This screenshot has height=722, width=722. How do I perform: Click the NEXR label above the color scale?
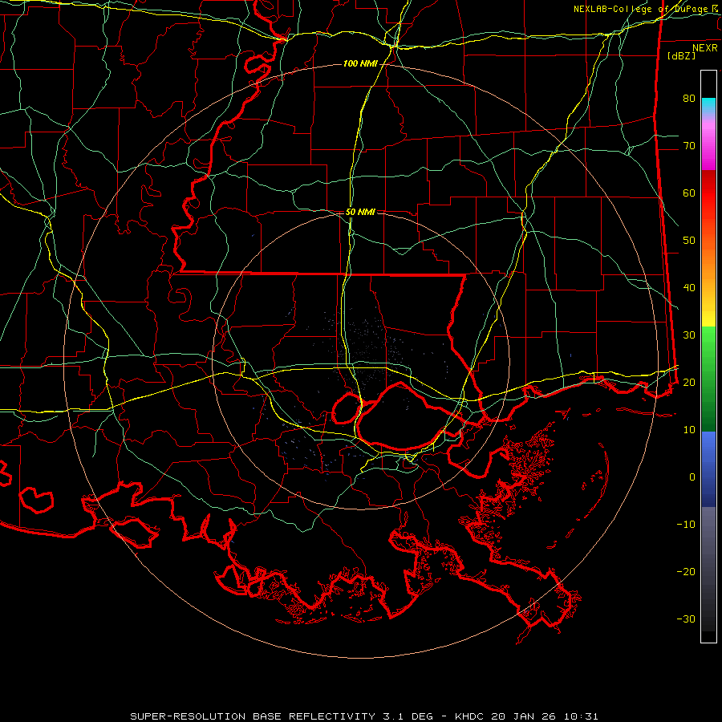coord(704,48)
